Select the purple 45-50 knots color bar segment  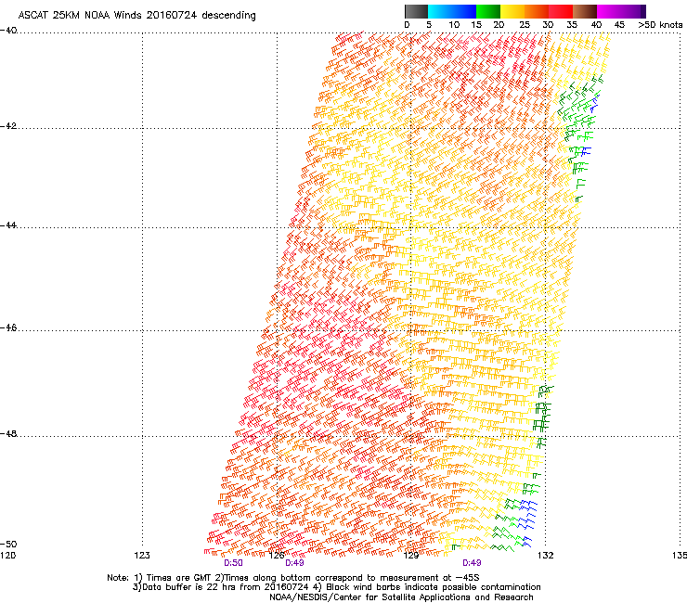[633, 11]
